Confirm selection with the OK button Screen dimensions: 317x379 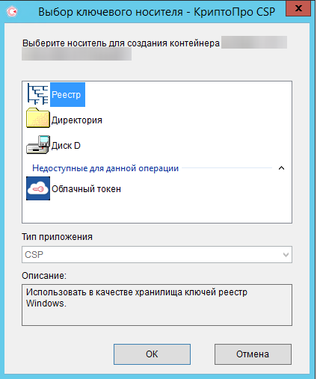pos(152,354)
